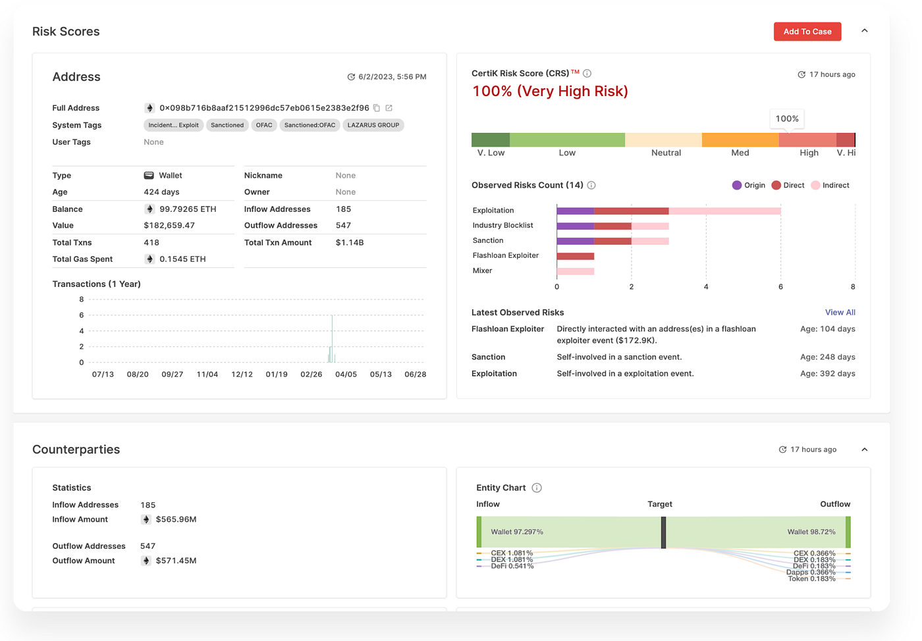Click the Med segment of risk bar

click(x=740, y=140)
